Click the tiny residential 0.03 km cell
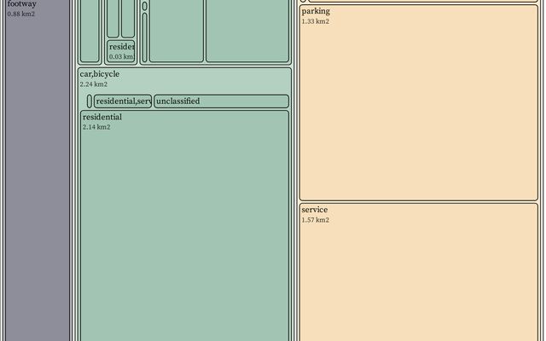This screenshot has width=546, height=341. [x=120, y=51]
